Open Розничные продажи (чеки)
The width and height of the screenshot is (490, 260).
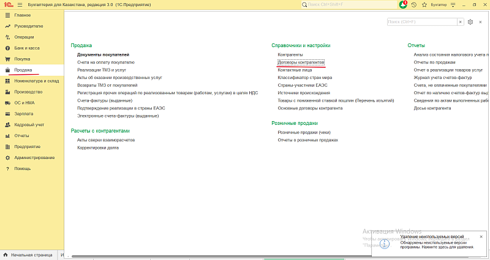coord(304,132)
